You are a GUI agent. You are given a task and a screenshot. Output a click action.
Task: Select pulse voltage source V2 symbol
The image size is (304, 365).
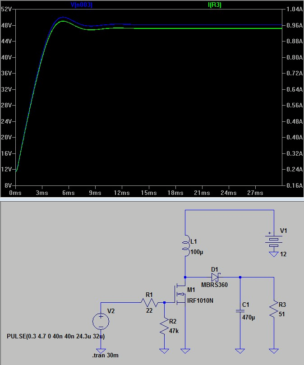101,321
